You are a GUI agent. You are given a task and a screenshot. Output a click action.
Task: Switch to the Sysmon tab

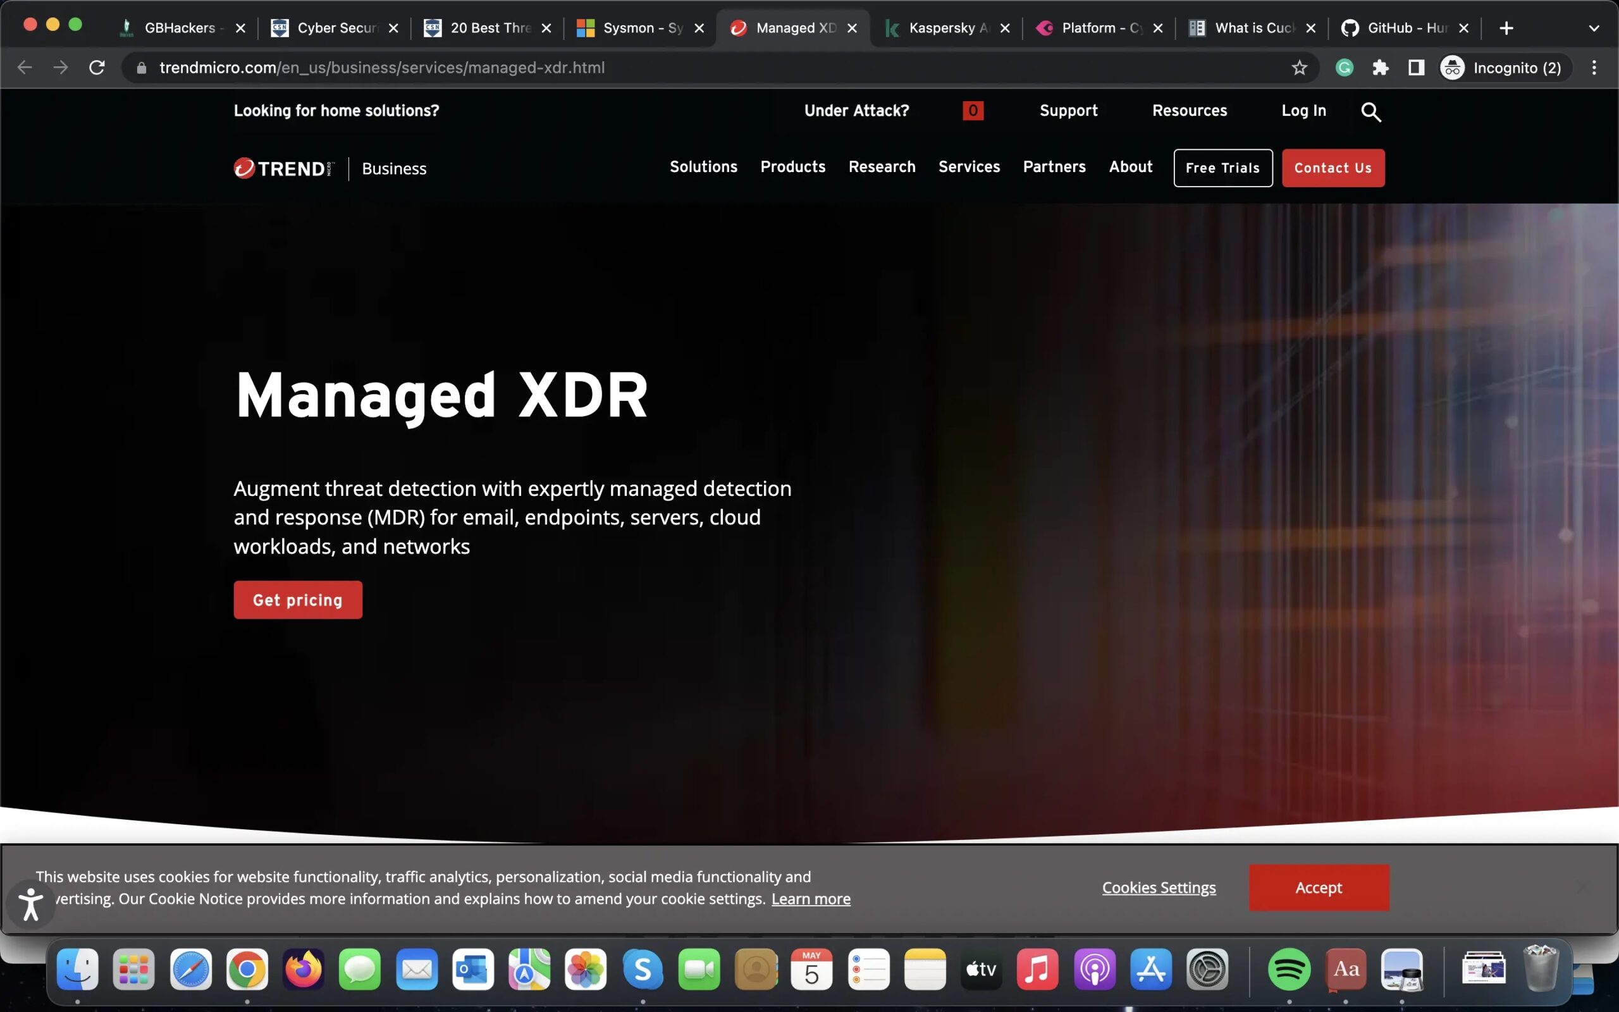(x=640, y=28)
